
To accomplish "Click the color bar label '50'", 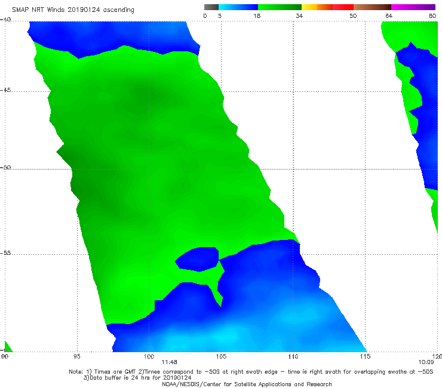I will tap(353, 16).
